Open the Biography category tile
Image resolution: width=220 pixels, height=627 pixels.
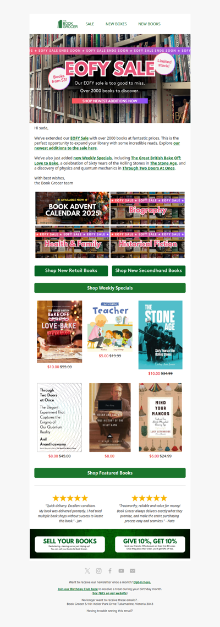[148, 208]
